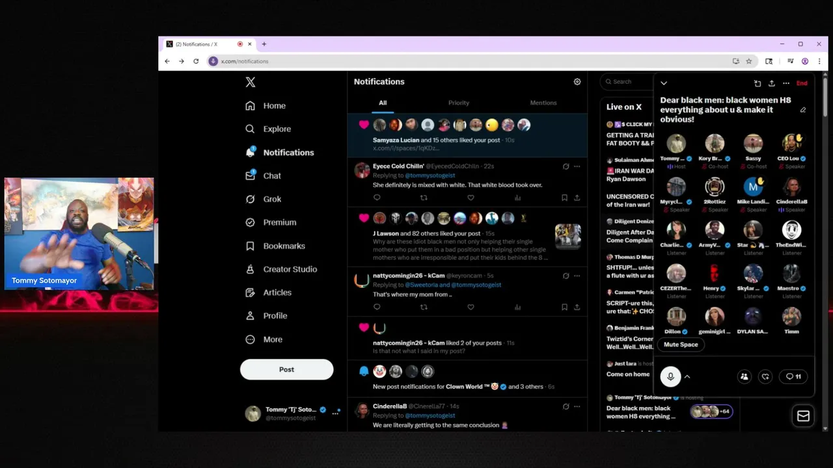Open Space comments showing 11
The height and width of the screenshot is (468, 833).
[793, 376]
